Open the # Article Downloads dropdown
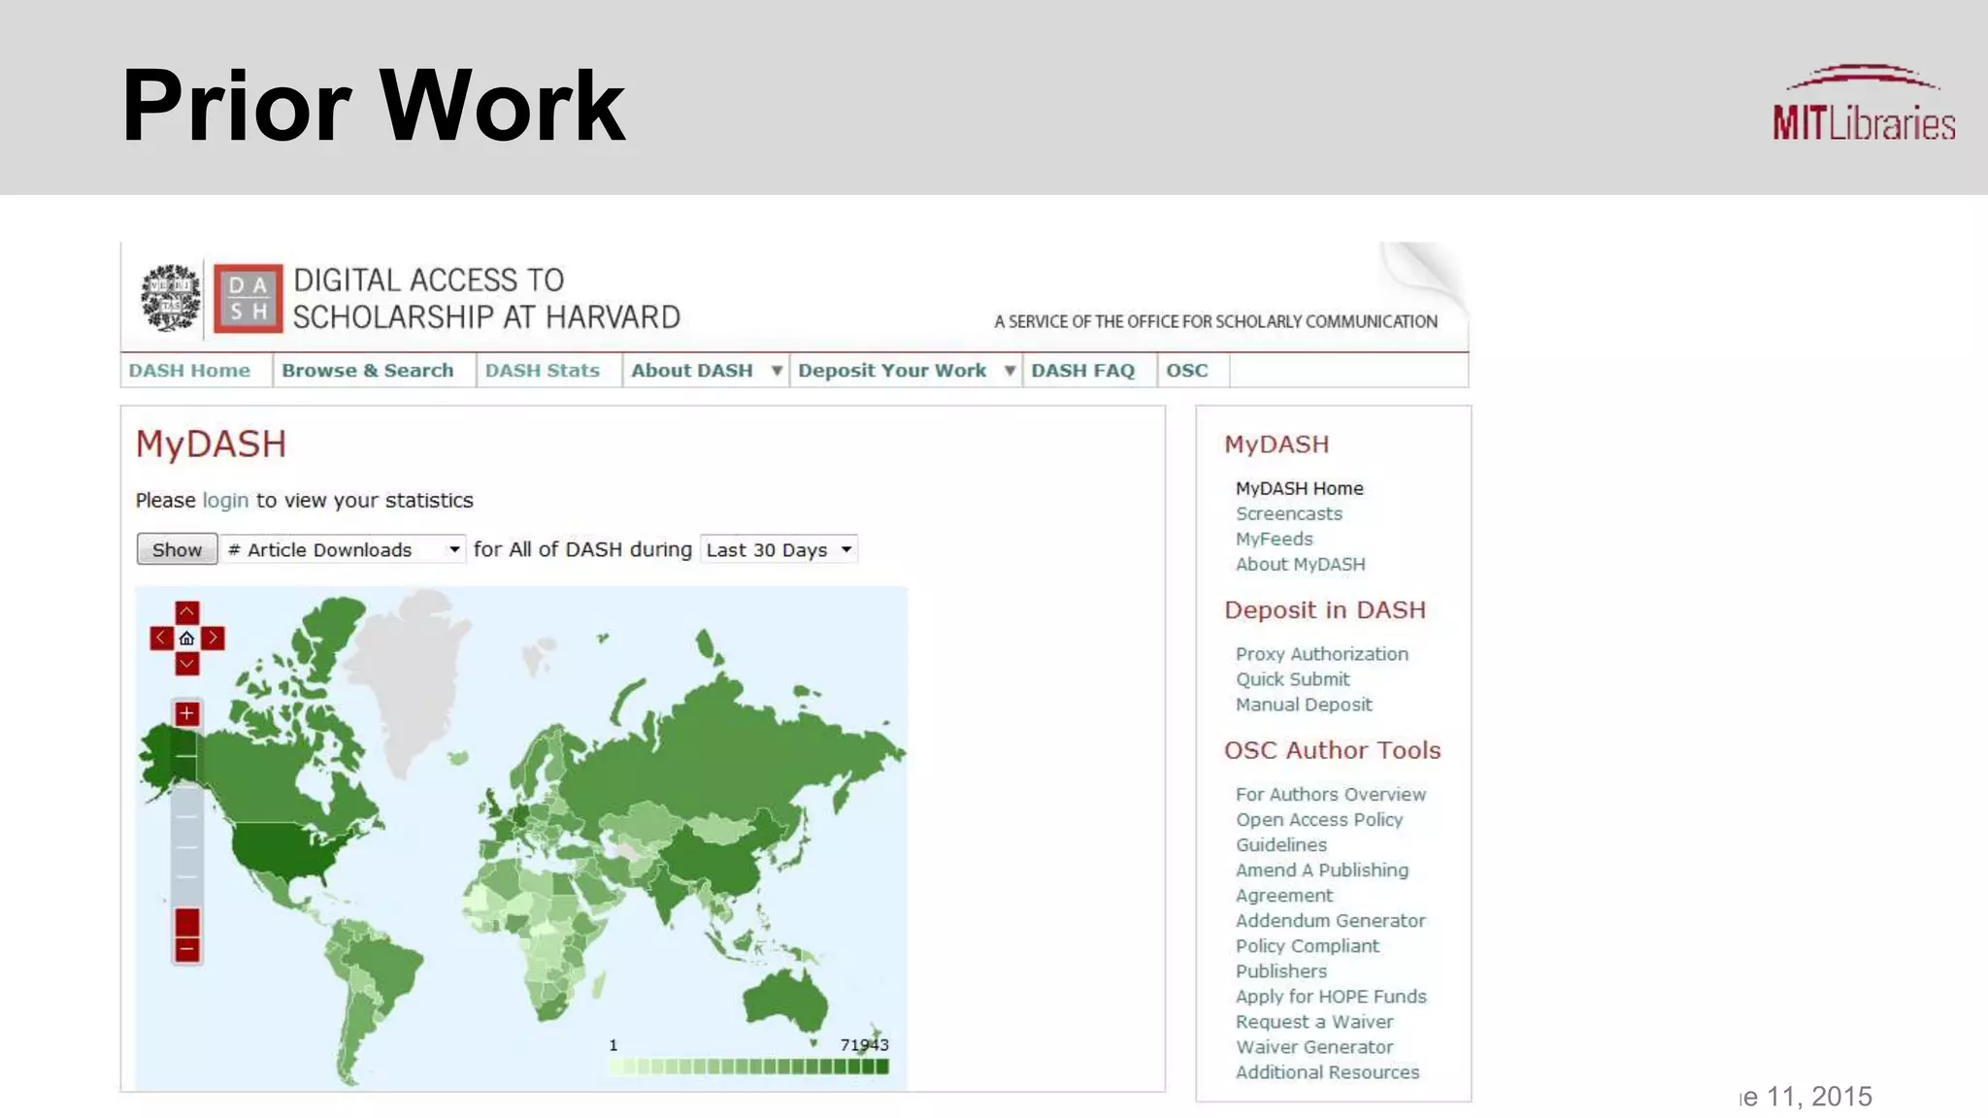1988x1118 pixels. click(343, 549)
